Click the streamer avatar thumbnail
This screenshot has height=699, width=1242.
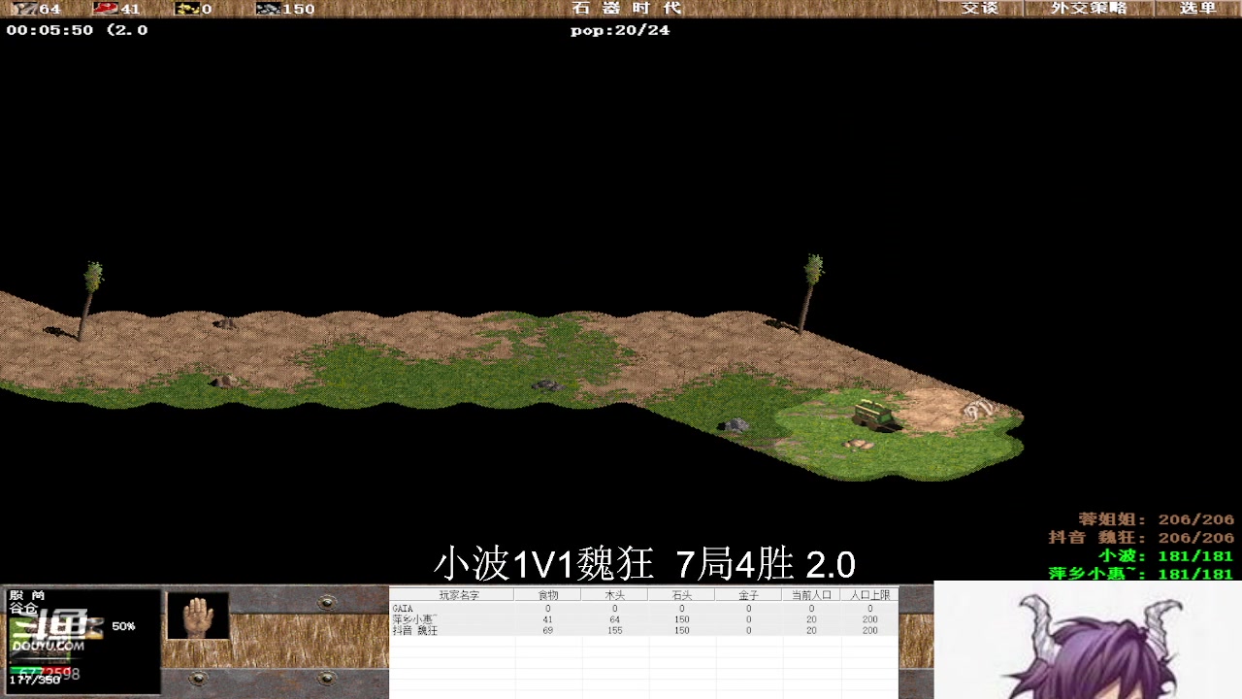click(1088, 640)
